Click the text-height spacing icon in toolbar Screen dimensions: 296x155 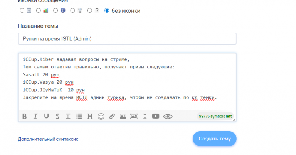coord(68,116)
